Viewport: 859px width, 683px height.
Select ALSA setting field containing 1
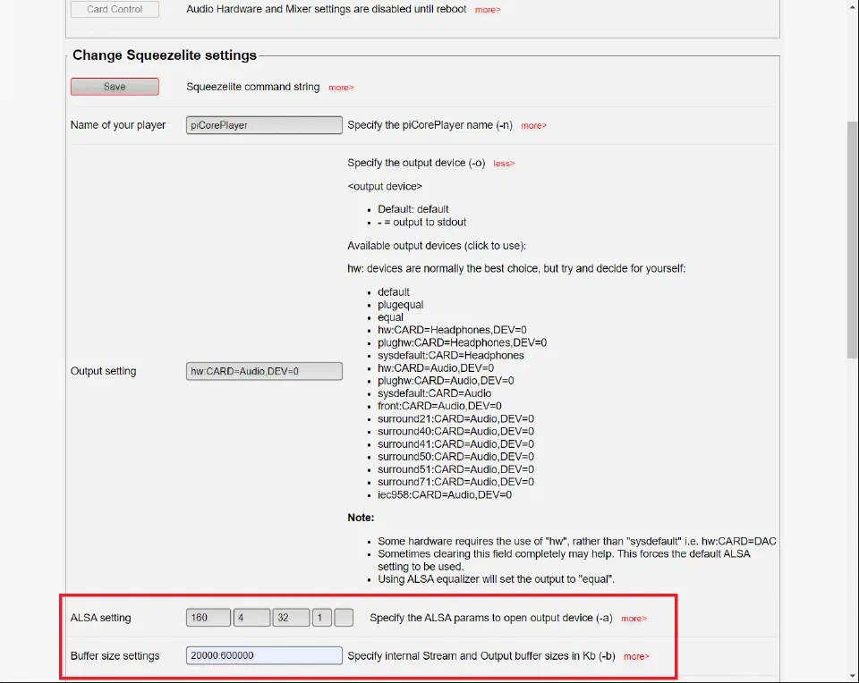[321, 618]
